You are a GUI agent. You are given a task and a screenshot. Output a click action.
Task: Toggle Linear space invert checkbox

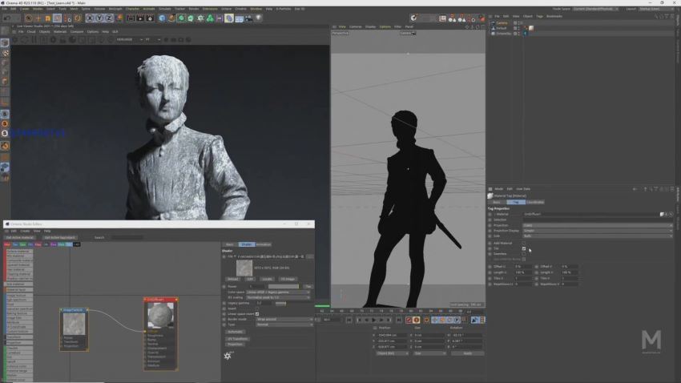click(x=257, y=314)
